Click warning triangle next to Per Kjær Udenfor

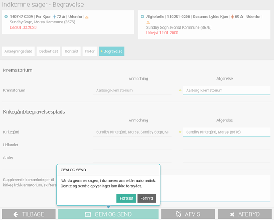pyautogui.click(x=87, y=17)
